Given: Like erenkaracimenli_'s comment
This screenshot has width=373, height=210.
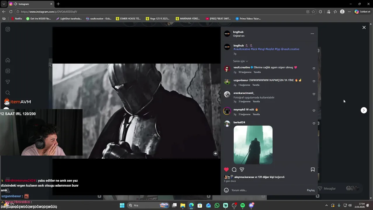Looking at the screenshot, I should click(314, 94).
